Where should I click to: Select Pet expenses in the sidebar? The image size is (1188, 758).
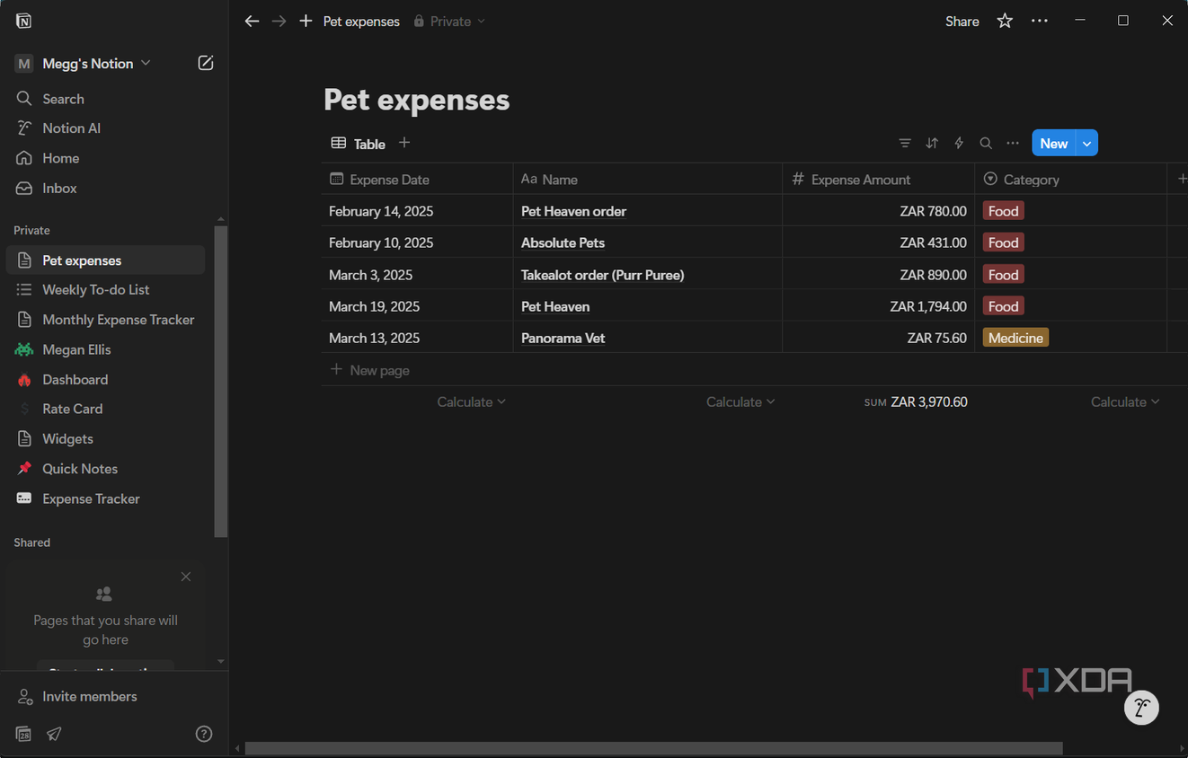point(105,260)
